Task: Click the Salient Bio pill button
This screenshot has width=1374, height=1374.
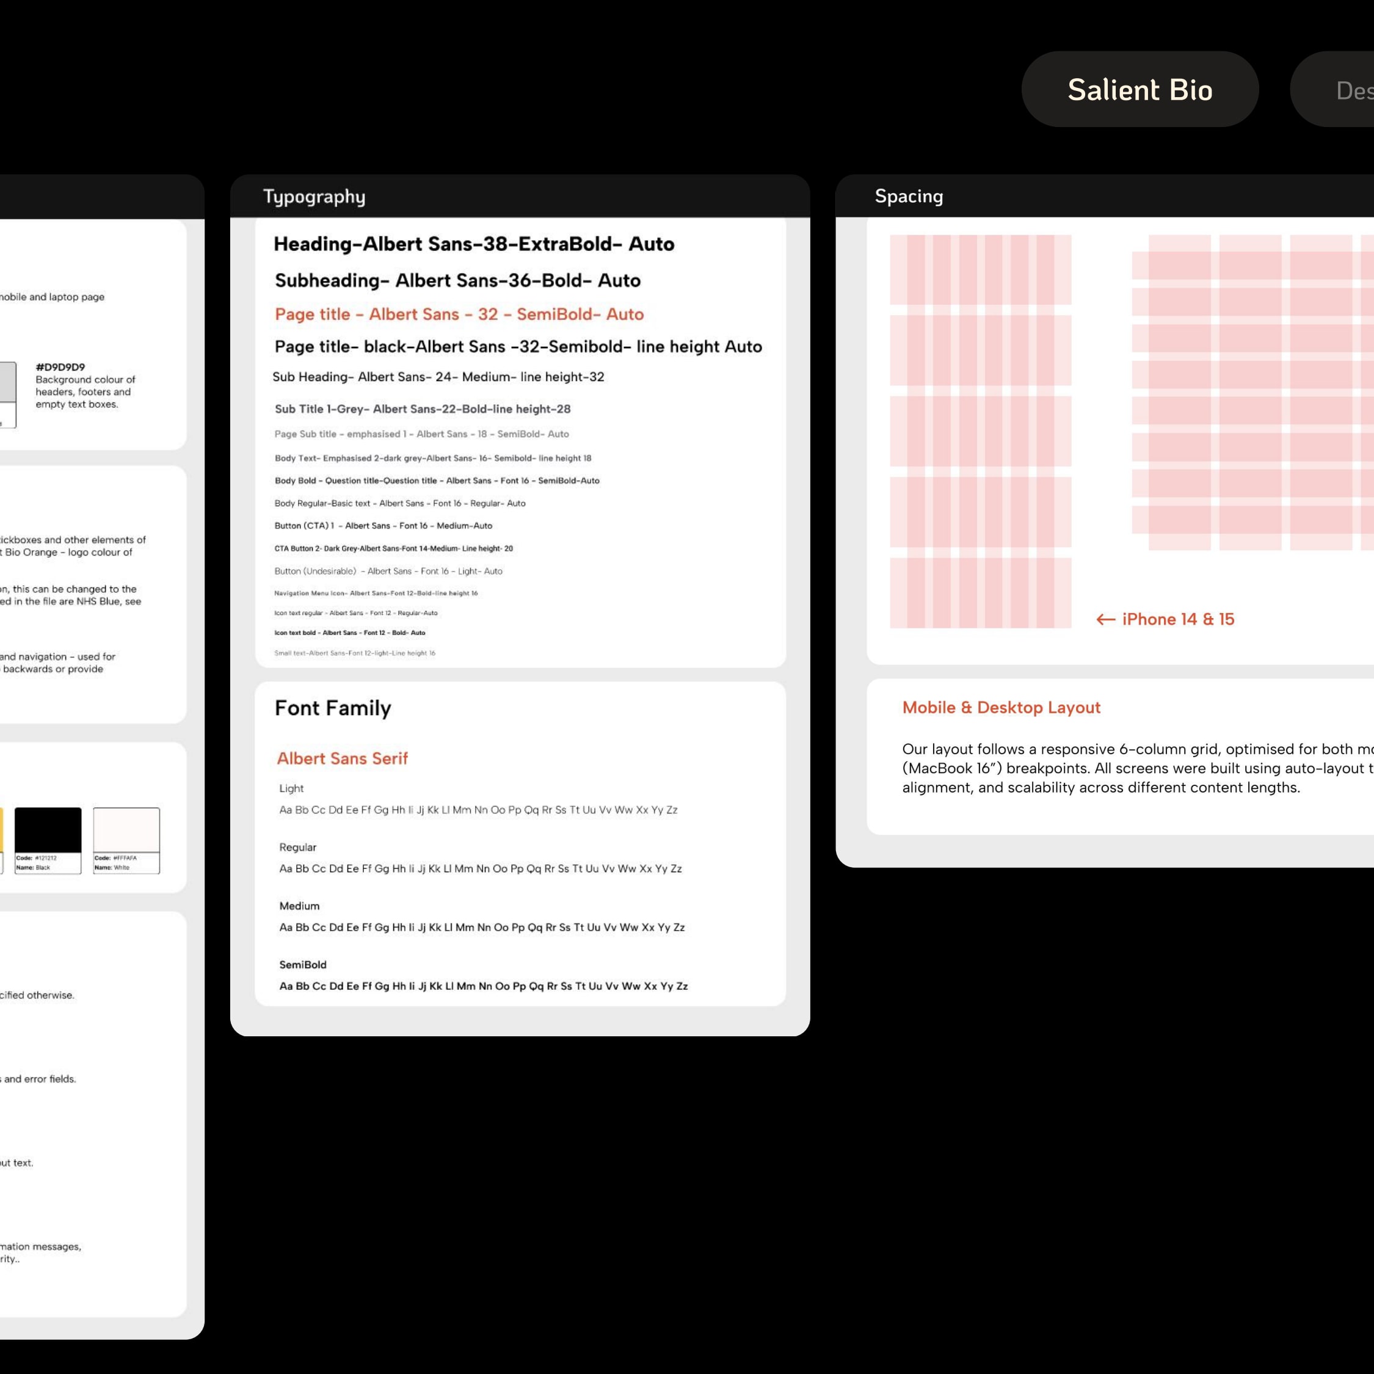Action: pyautogui.click(x=1140, y=90)
